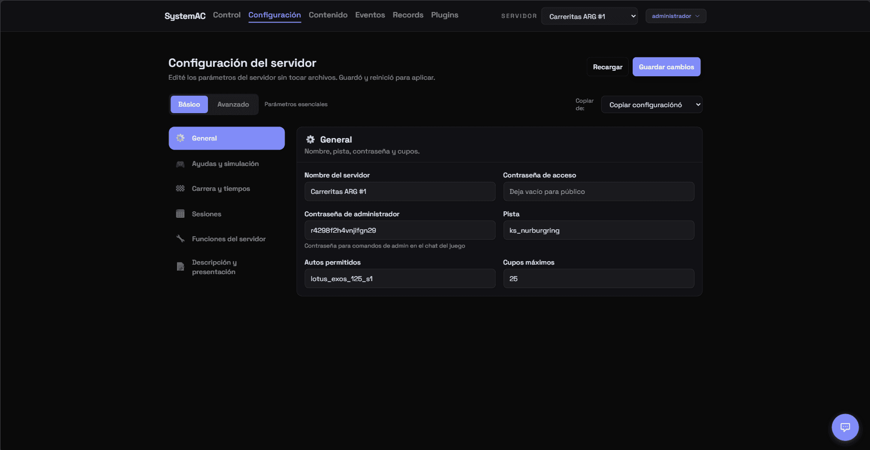Click the gear icon beside the General sidebar item
Screen dimensions: 870x450
[x=180, y=138]
